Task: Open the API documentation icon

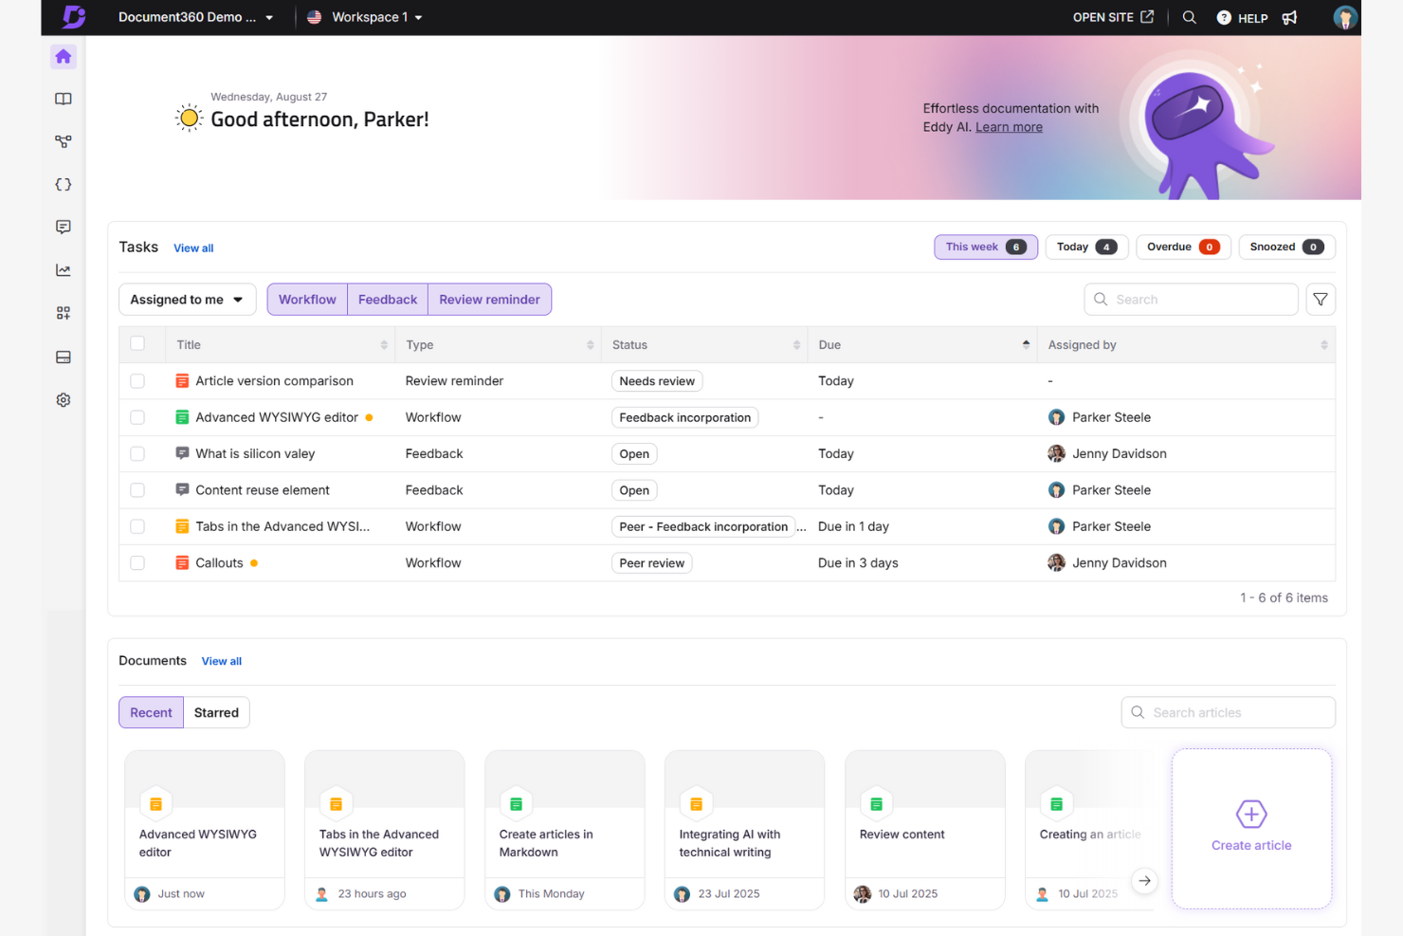Action: click(63, 184)
